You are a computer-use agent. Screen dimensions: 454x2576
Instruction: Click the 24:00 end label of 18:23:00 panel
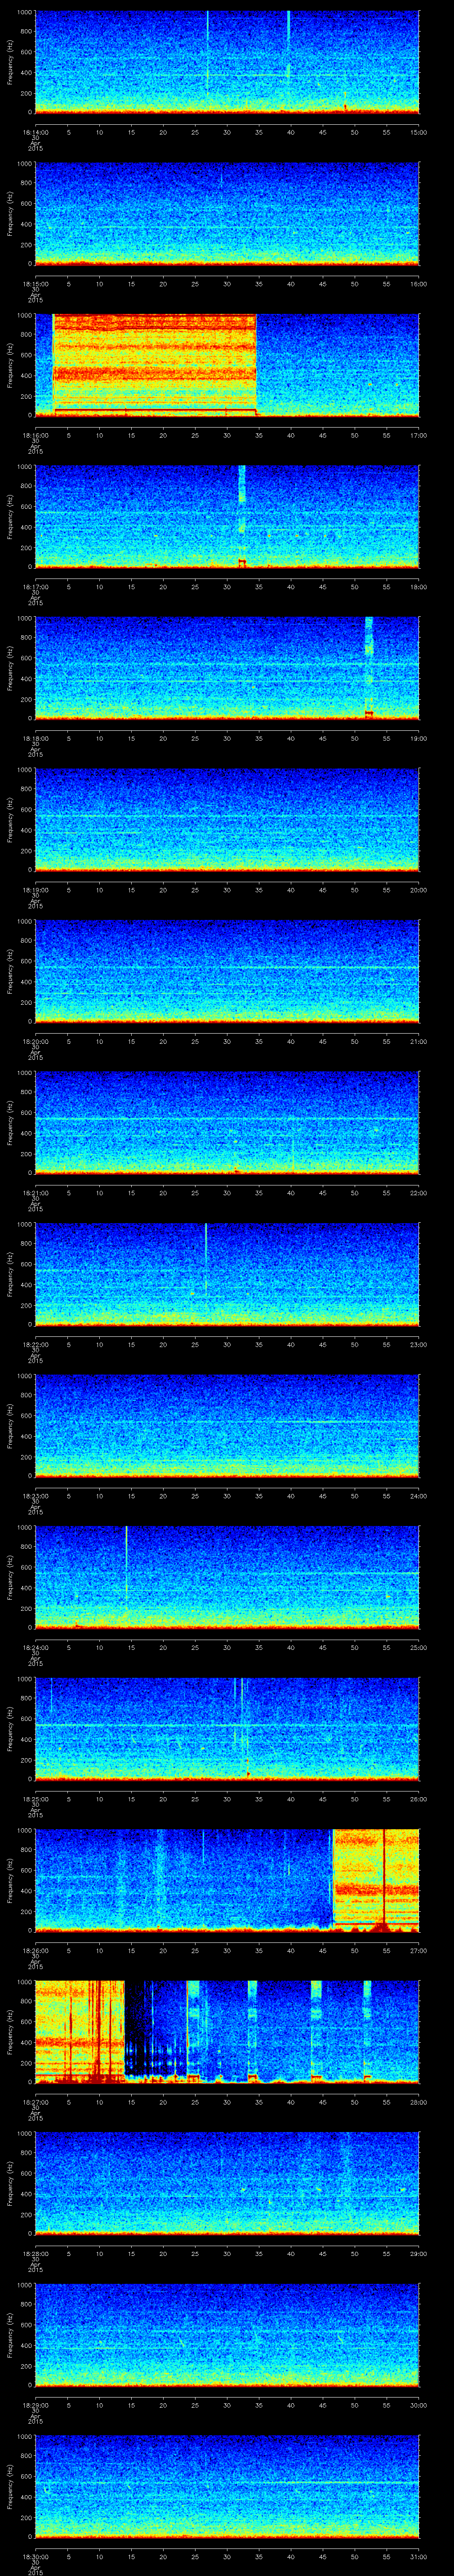[418, 1496]
